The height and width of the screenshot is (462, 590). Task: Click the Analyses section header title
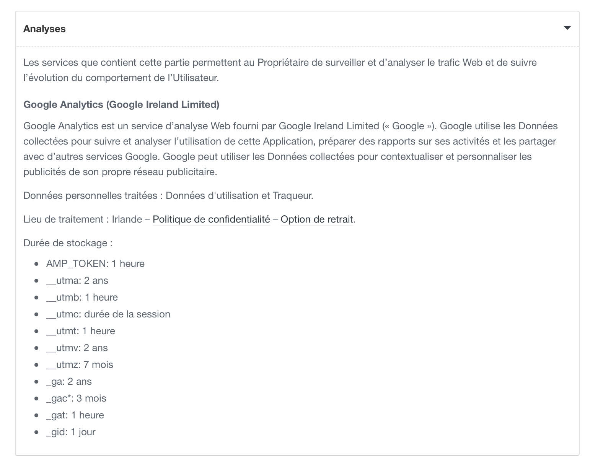coord(44,29)
